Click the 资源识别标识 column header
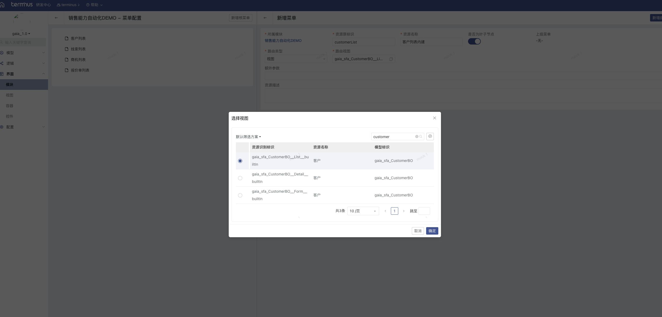Image resolution: width=662 pixels, height=317 pixels. tap(263, 147)
